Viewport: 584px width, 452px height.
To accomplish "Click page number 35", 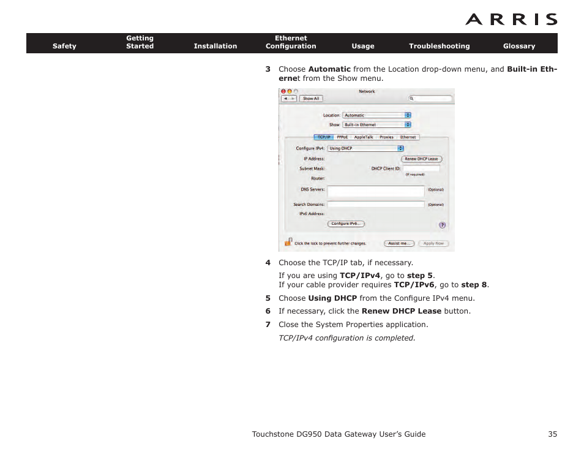I will click(553, 434).
